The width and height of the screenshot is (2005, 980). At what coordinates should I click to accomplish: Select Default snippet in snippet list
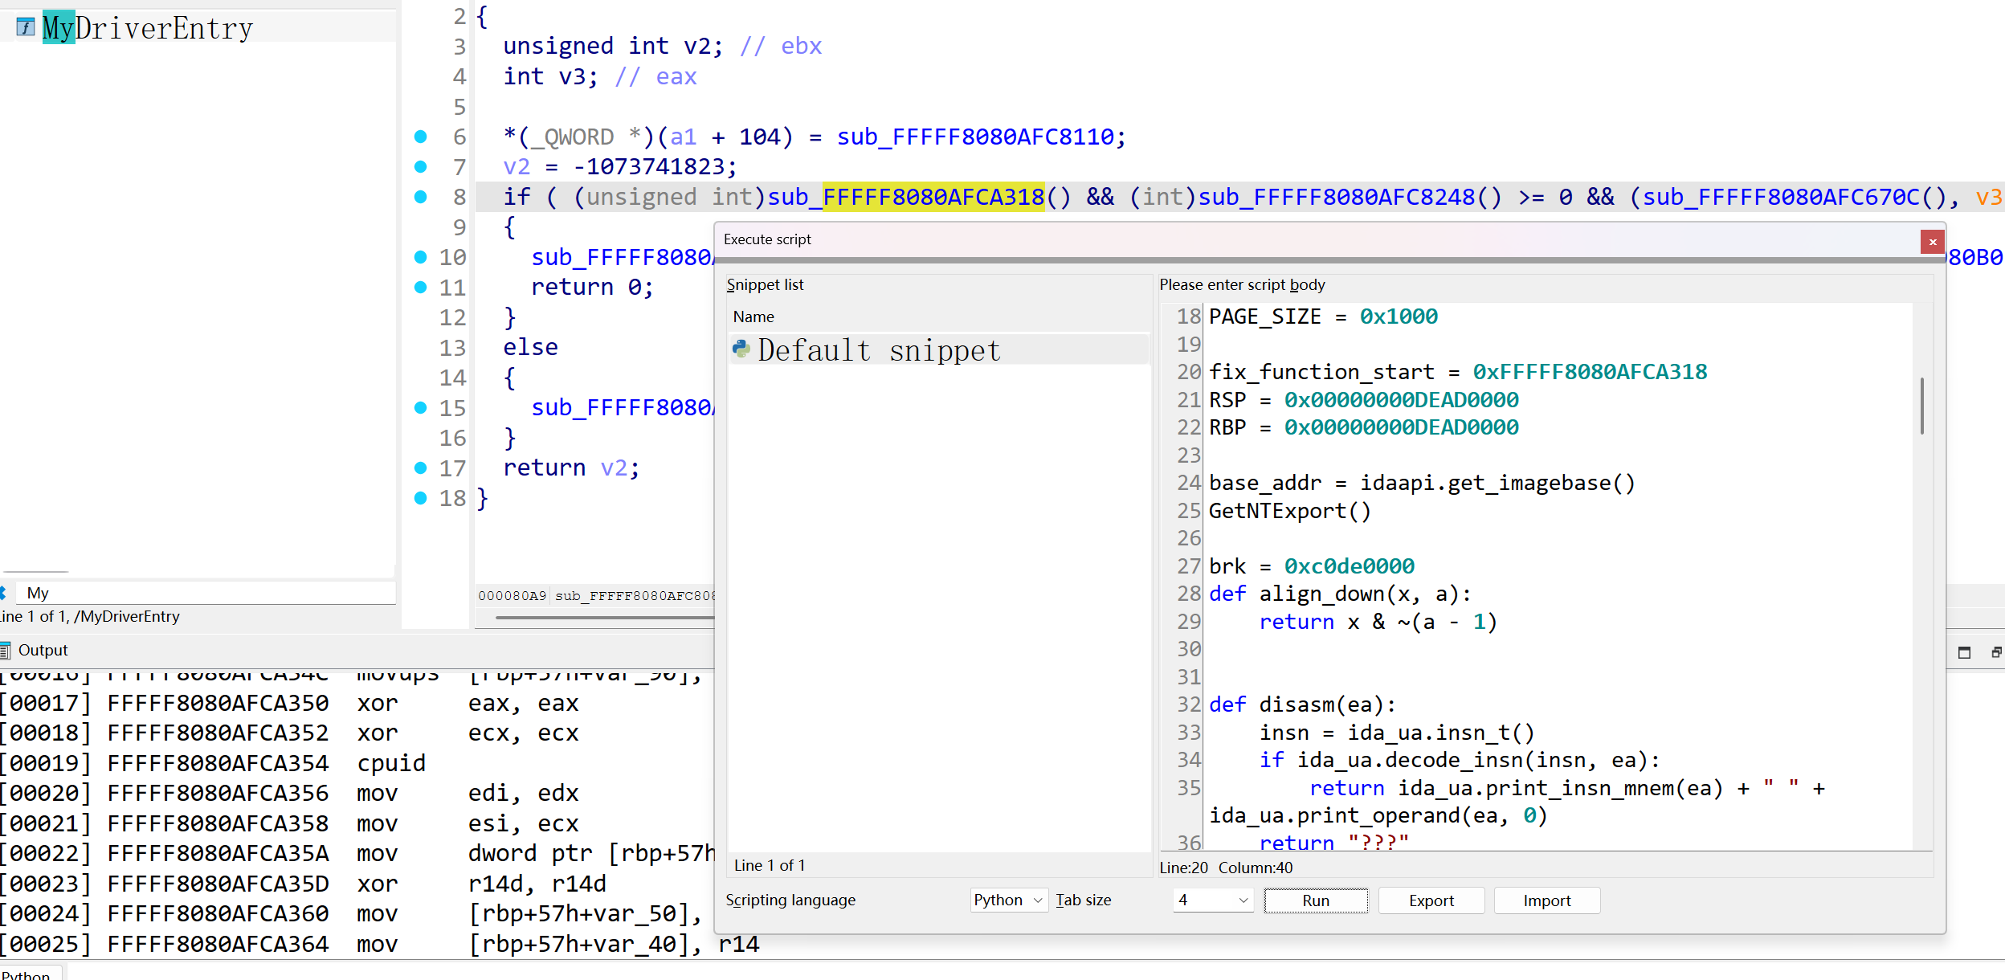(x=879, y=350)
